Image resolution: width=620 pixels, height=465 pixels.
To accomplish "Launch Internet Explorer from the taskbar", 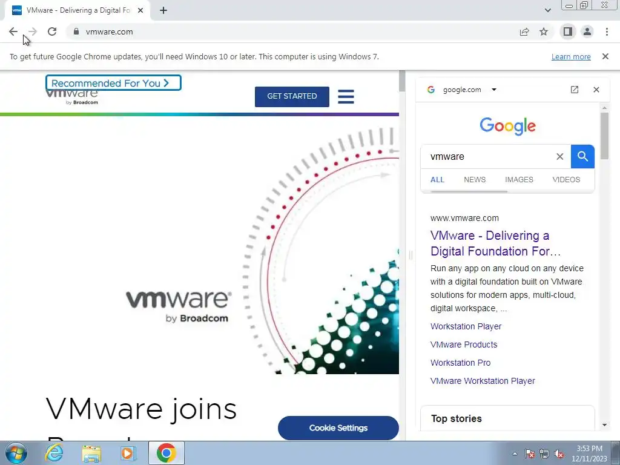I will pos(54,453).
